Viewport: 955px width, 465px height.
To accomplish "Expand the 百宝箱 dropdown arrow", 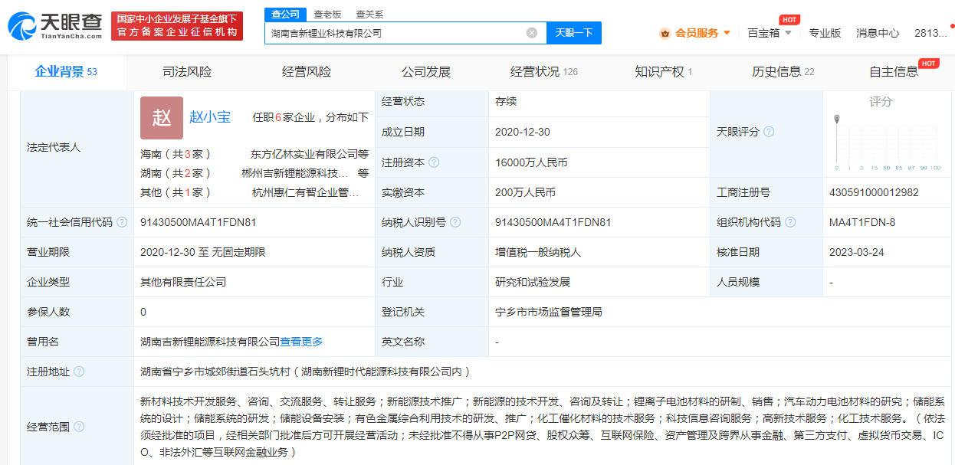I will (x=789, y=33).
